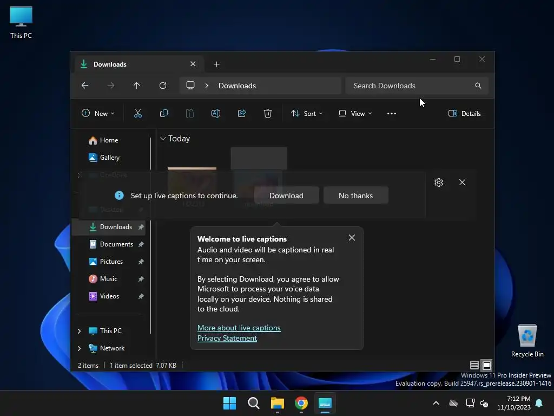Click the Cut scissors icon
The width and height of the screenshot is (554, 416).
pos(138,114)
